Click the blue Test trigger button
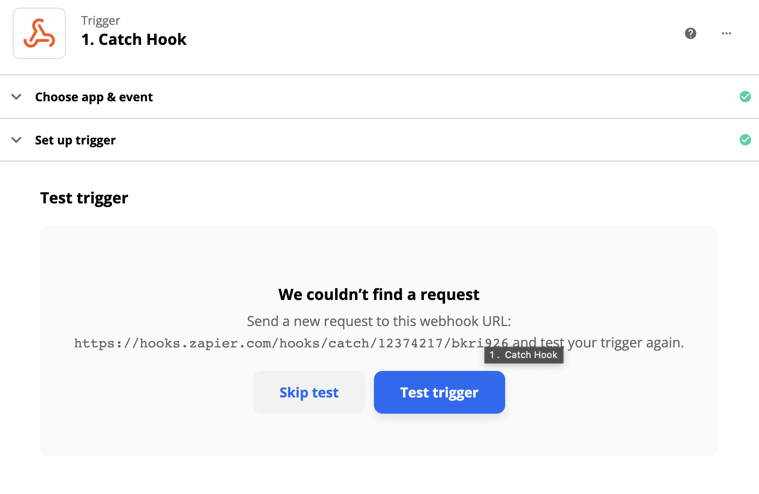The height and width of the screenshot is (494, 759). point(439,392)
